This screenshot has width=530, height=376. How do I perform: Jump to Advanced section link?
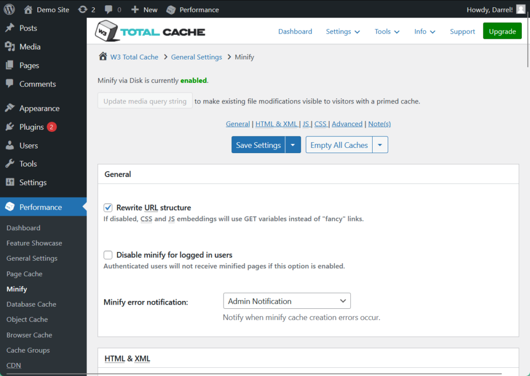tap(347, 124)
